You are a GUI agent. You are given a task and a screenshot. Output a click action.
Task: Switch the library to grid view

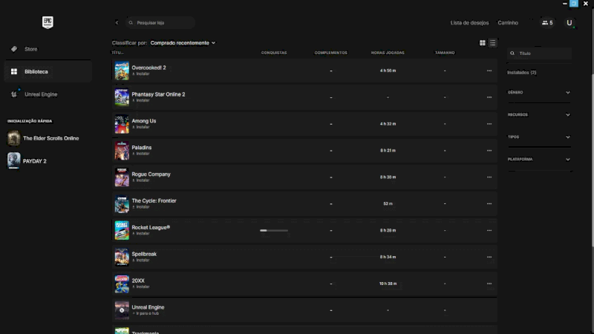483,43
